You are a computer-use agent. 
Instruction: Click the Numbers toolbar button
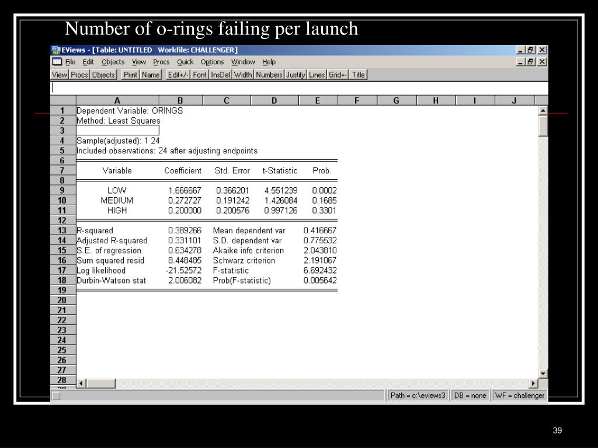[x=269, y=75]
